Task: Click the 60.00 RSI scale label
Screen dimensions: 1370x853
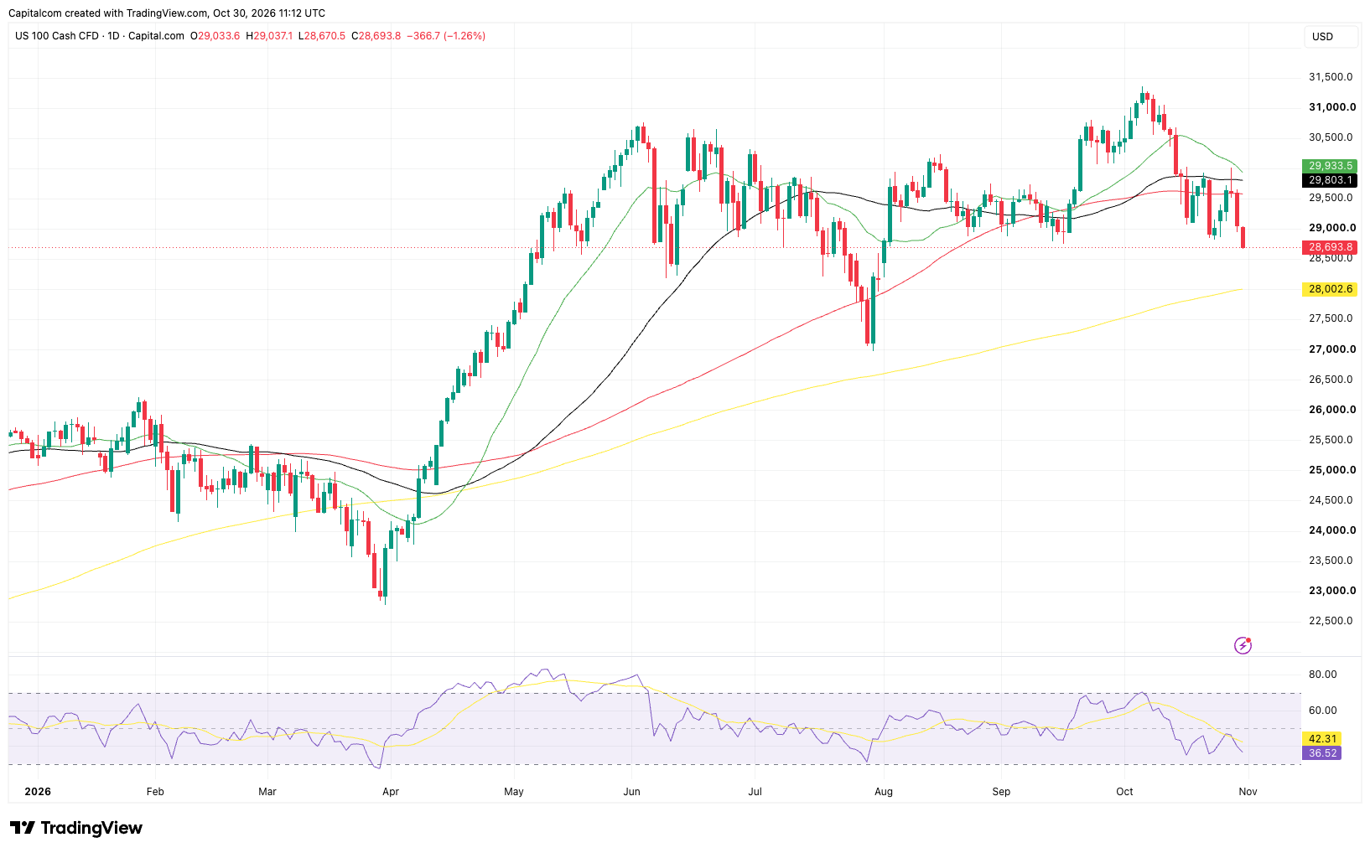Action: pos(1323,711)
